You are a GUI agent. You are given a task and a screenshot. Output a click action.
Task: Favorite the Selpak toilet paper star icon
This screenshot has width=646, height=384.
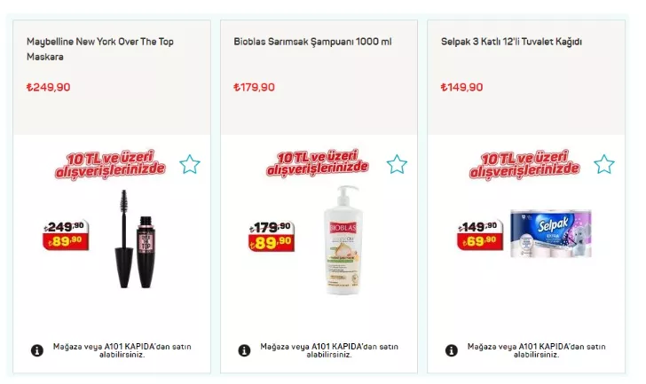604,165
